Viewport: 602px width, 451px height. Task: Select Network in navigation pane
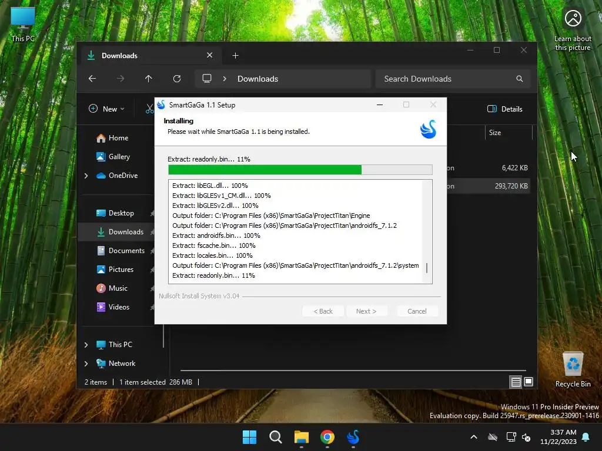tap(116, 364)
